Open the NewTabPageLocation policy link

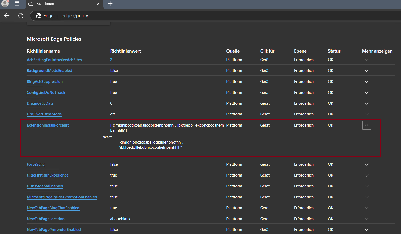46,219
